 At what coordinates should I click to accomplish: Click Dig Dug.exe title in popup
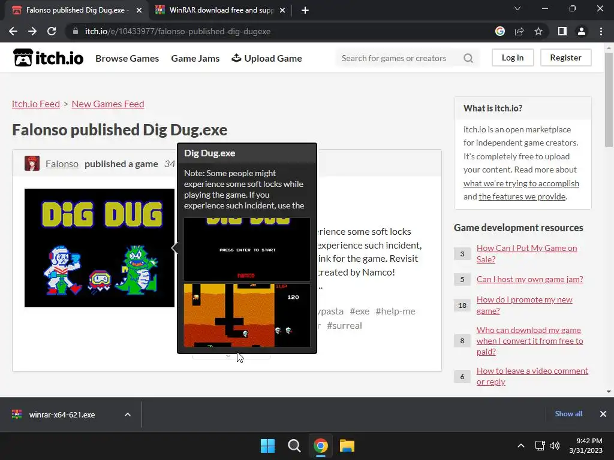coord(209,153)
